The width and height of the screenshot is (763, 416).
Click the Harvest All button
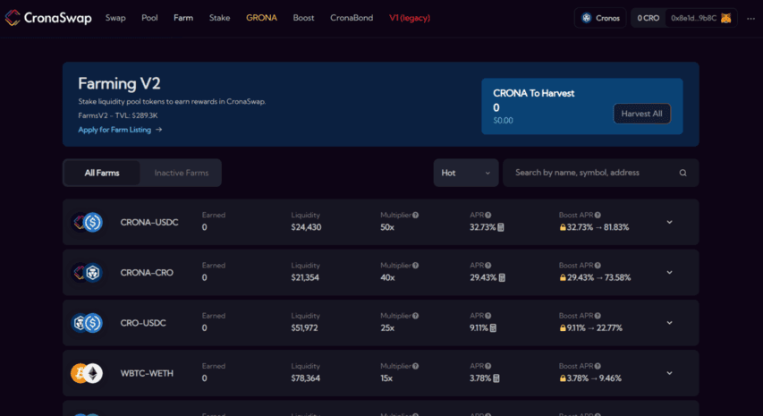(x=642, y=114)
